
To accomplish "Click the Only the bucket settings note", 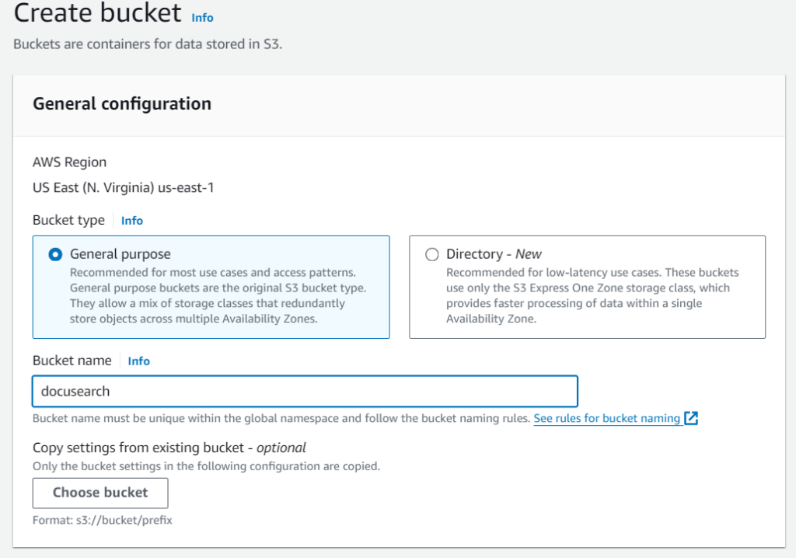I will (206, 466).
